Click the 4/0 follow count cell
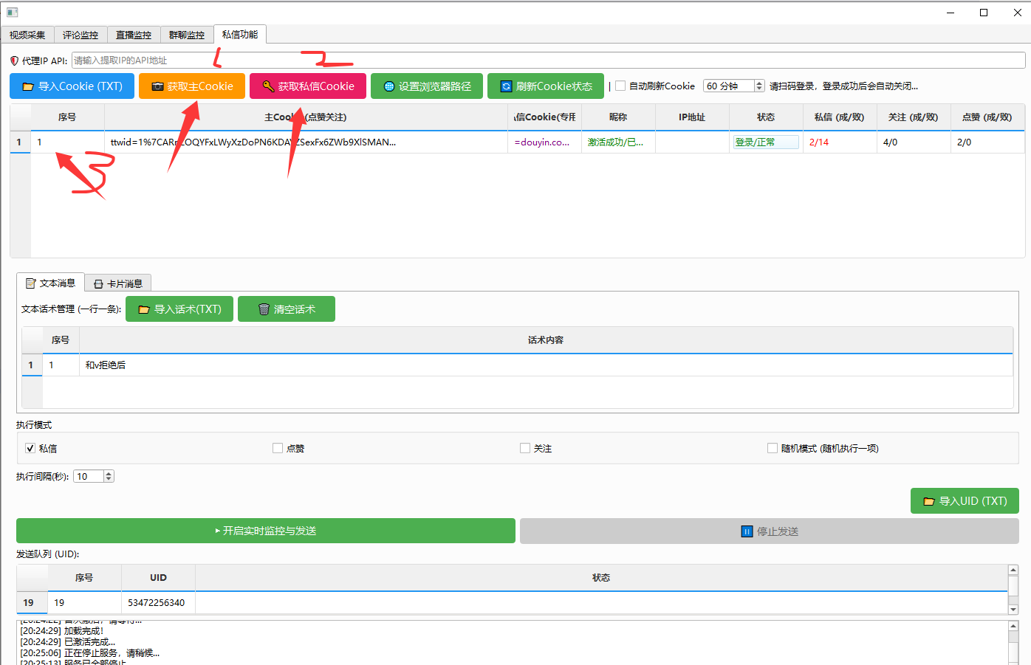Screen dimensions: 1031x665 (914, 142)
